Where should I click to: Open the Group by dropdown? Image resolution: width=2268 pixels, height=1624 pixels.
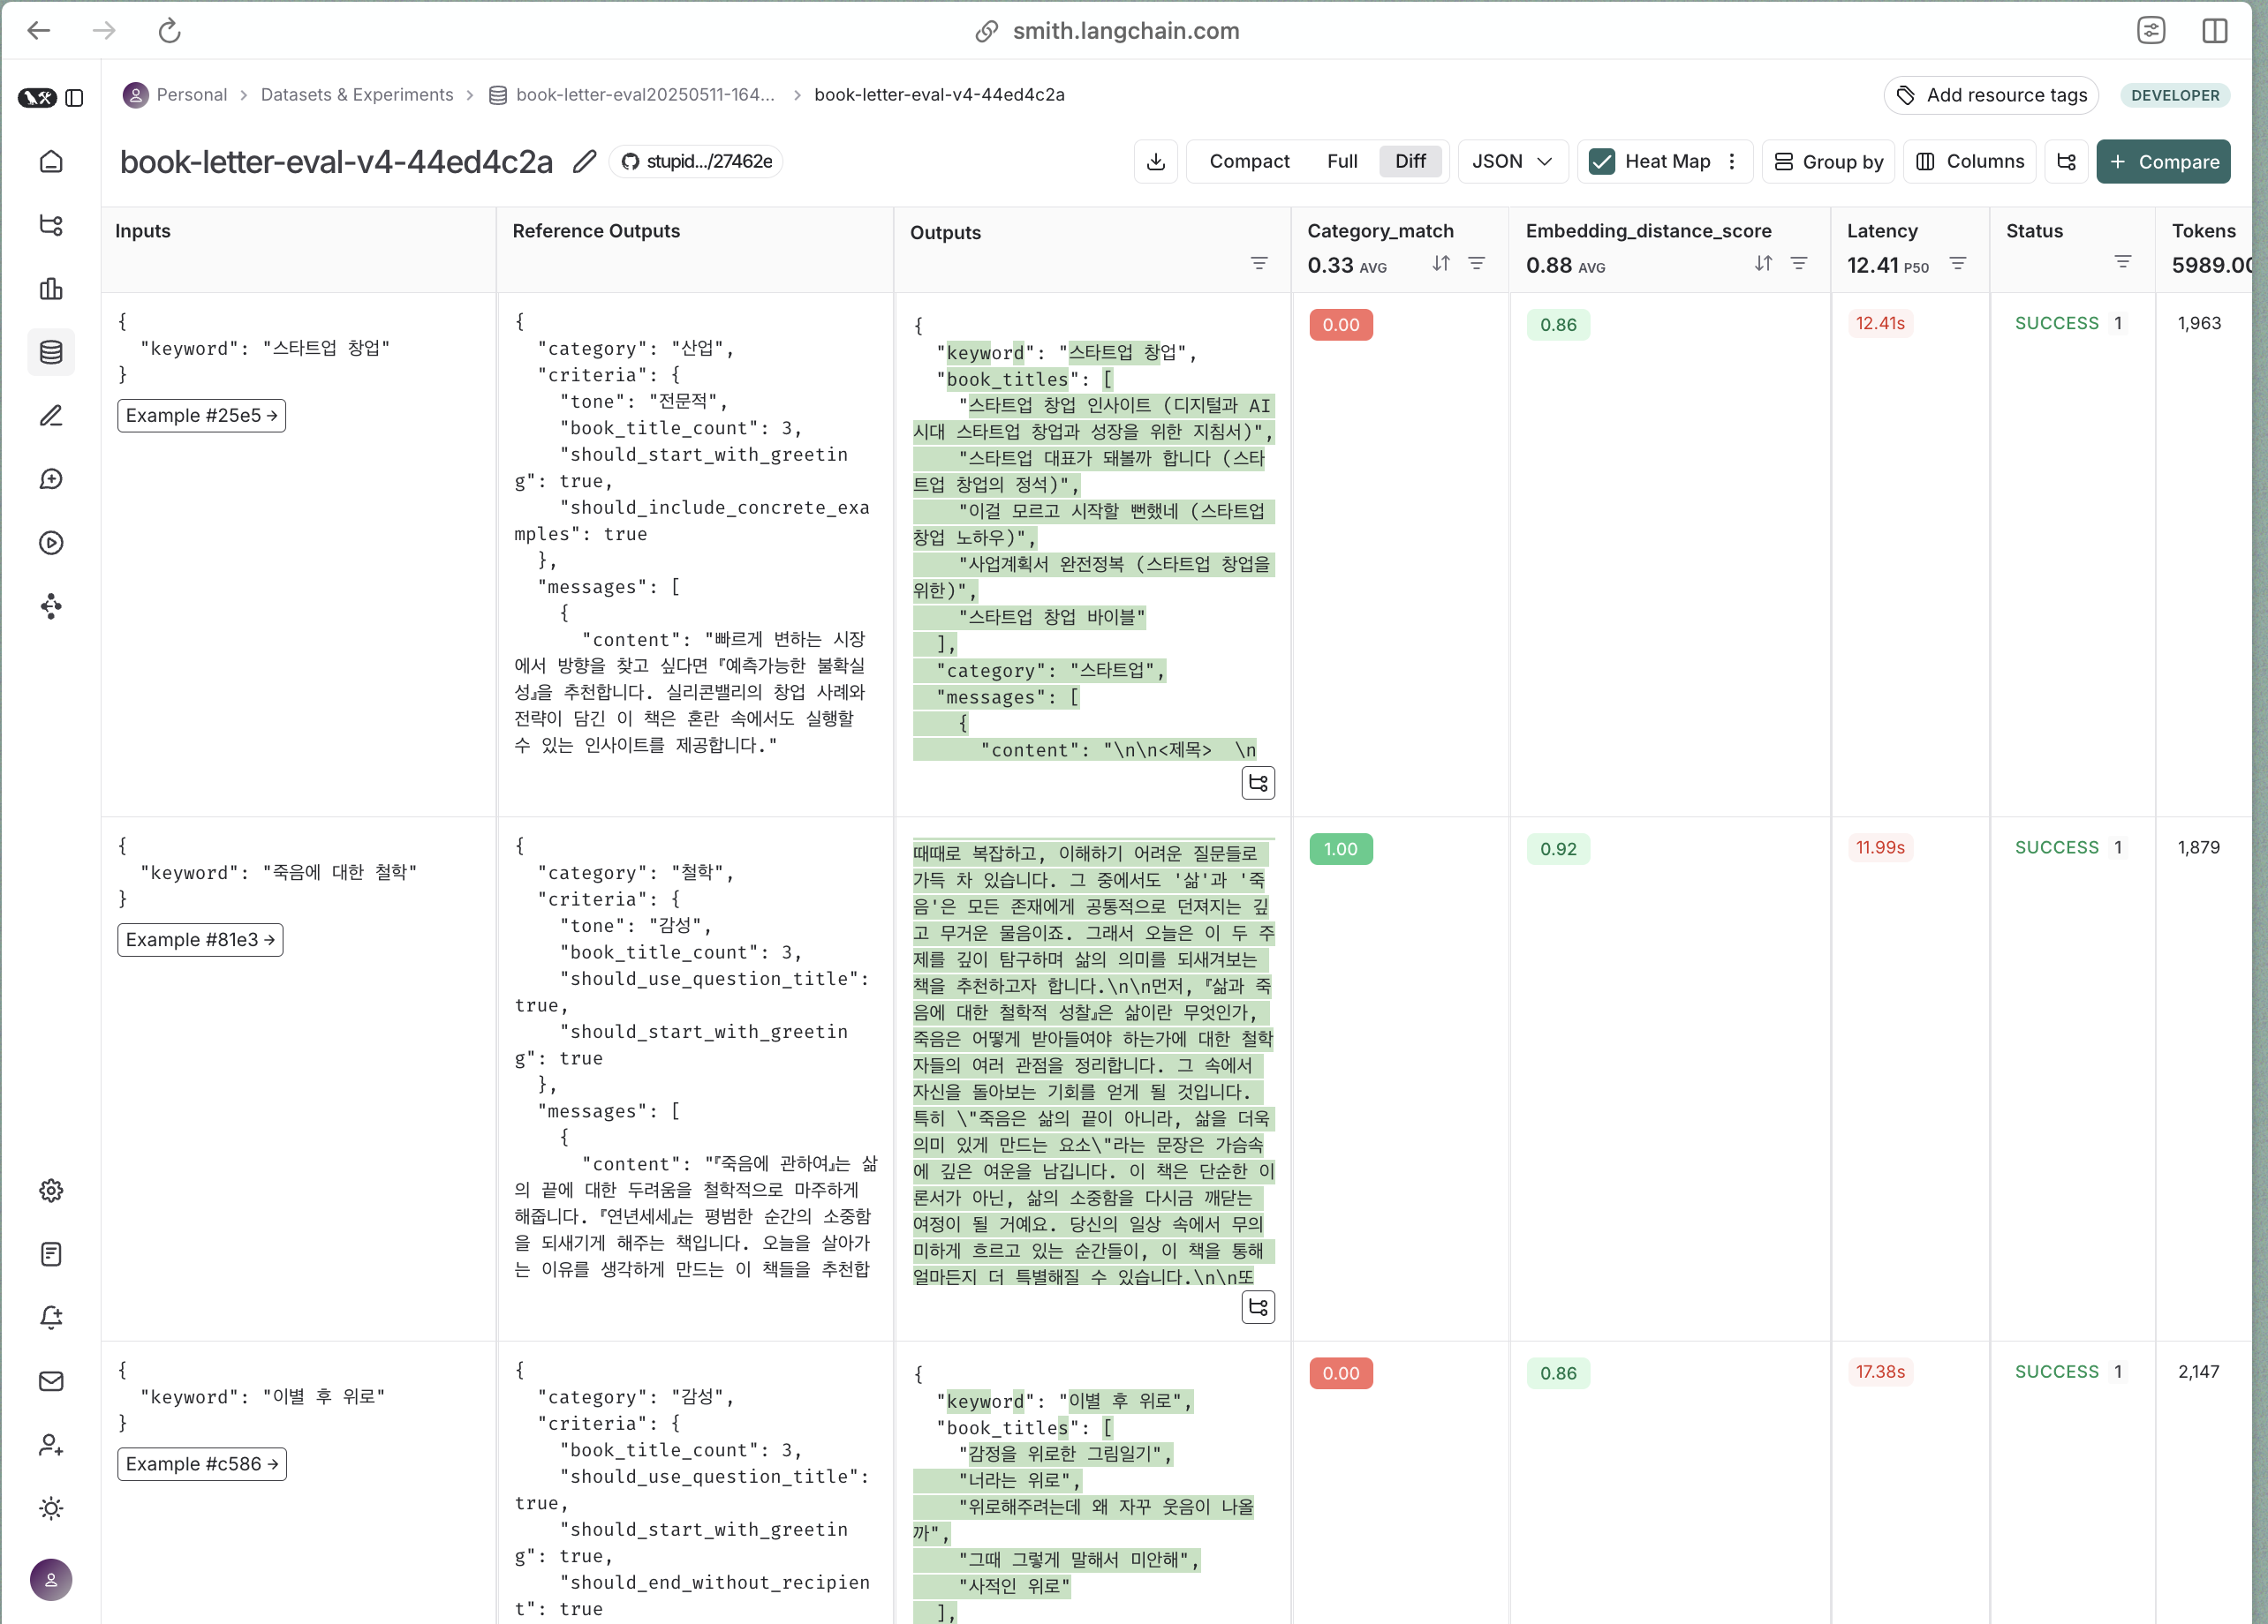pyautogui.click(x=1828, y=162)
